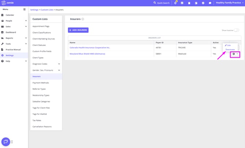Open Colorado Health Insurance Cooperative Inc. link
This screenshot has height=148, width=245.
coord(90,47)
